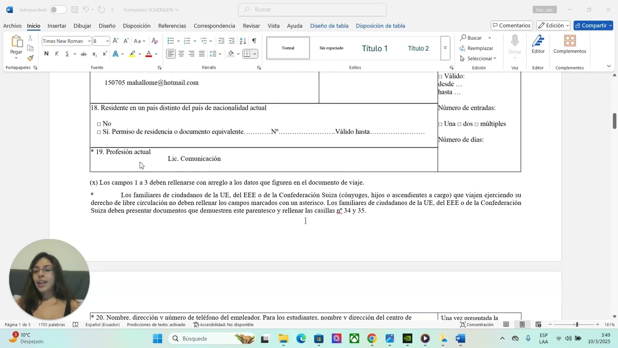
Task: Check the 'múltiples' entries checkbox
Action: tap(477, 124)
